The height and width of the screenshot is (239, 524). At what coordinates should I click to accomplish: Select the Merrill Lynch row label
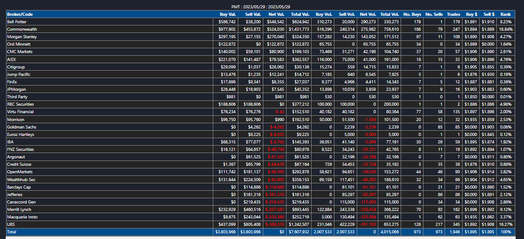pos(19,210)
